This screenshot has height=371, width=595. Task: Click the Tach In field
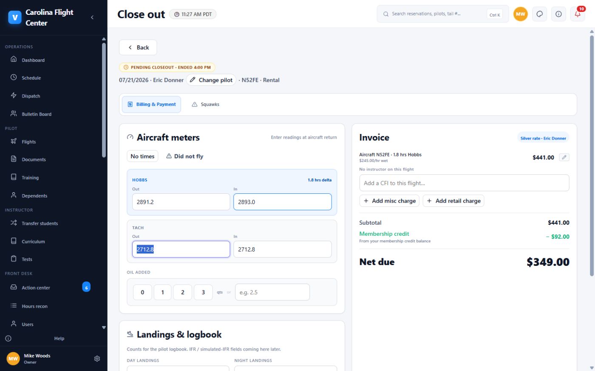click(283, 249)
